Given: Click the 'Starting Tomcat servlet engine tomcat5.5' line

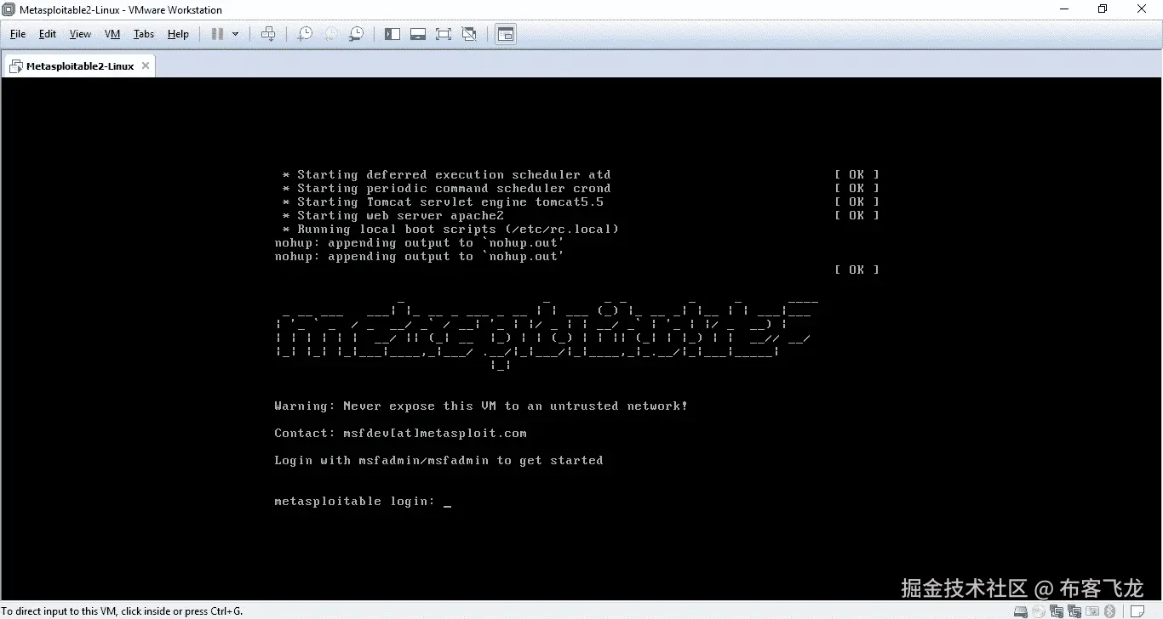Looking at the screenshot, I should (x=444, y=202).
